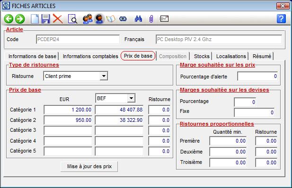Select the Prix de base tab

click(138, 56)
